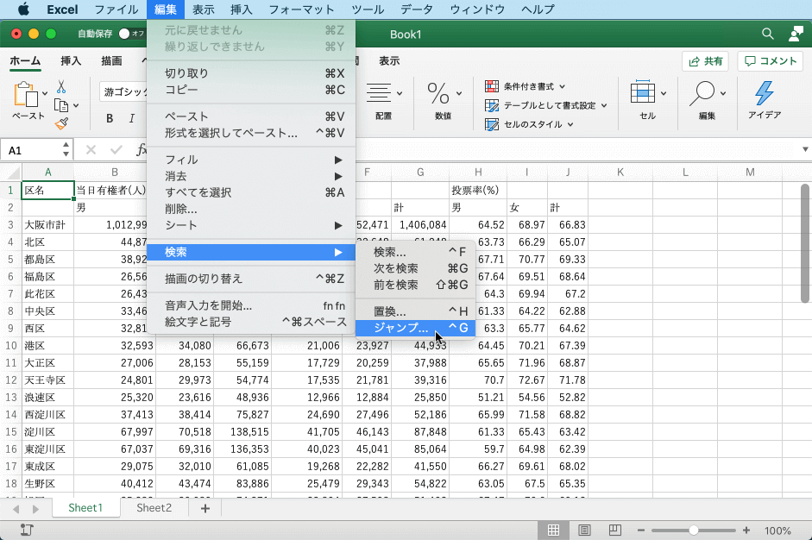Expand the Copy dropdown arrow
This screenshot has height=540, width=812.
[76, 105]
